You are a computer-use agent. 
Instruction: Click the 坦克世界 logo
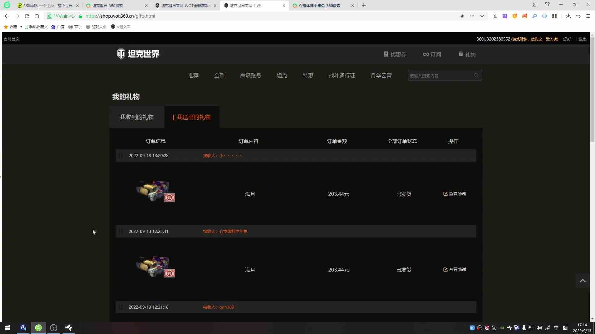[138, 54]
